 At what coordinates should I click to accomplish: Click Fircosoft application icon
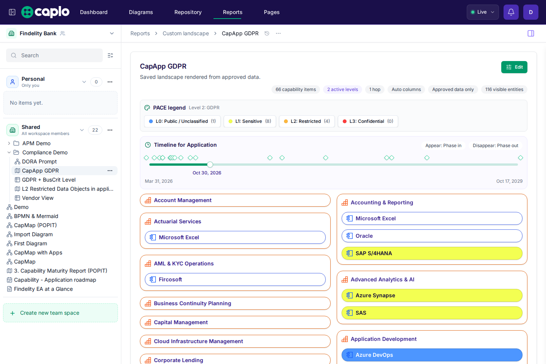coord(153,279)
